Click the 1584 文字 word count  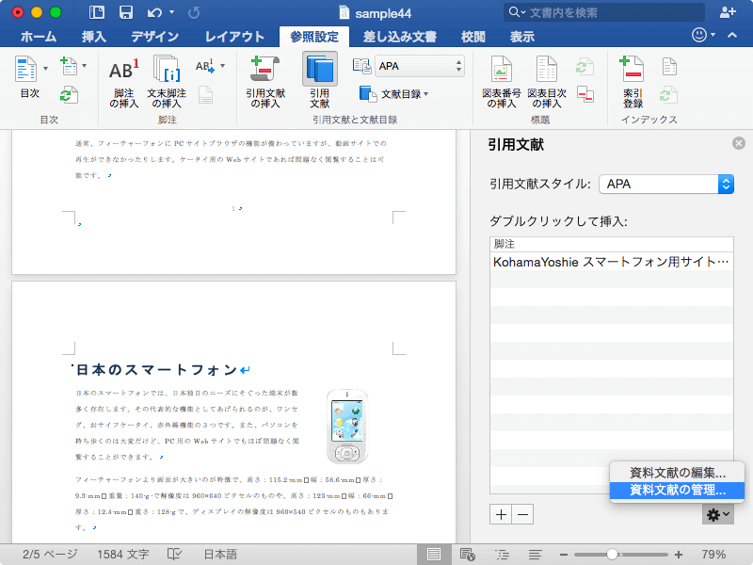123,555
